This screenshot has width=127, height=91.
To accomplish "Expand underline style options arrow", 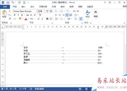I will point(25,15).
